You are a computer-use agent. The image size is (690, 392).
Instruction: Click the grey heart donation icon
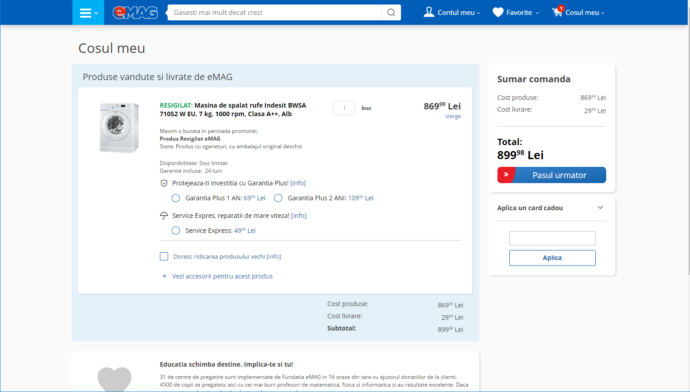114,379
